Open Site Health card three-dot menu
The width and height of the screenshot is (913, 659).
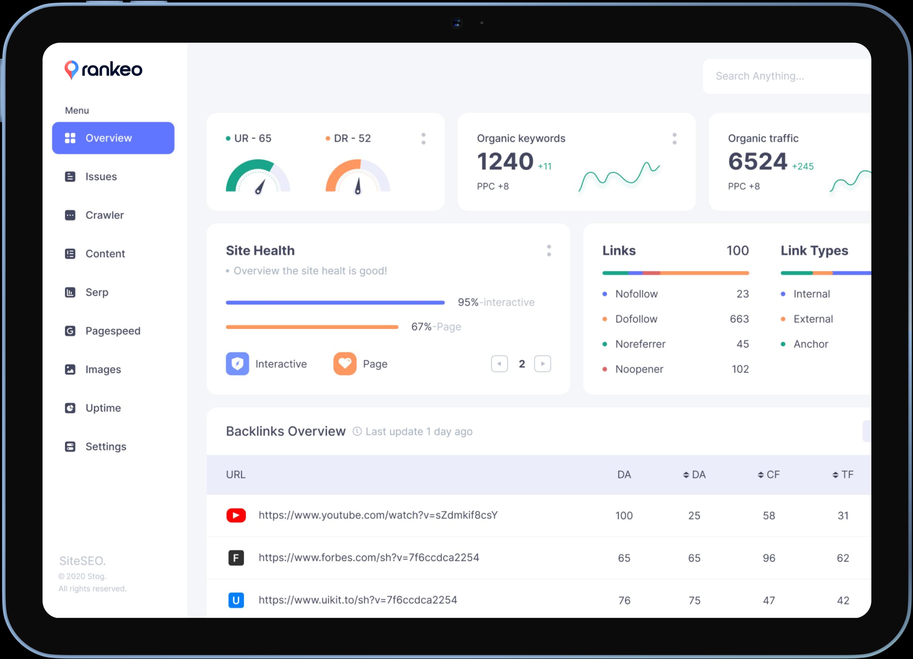[549, 251]
